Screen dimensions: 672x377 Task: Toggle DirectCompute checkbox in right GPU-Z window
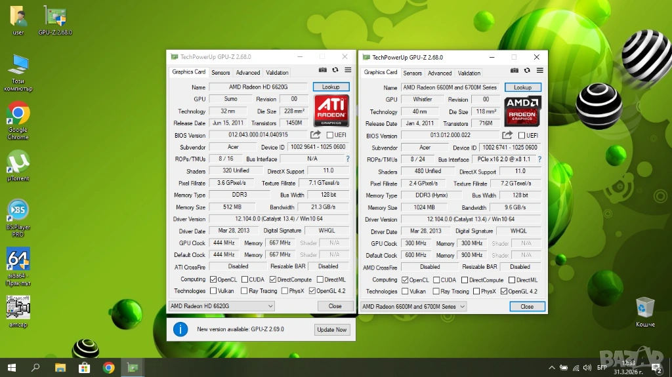click(x=463, y=280)
